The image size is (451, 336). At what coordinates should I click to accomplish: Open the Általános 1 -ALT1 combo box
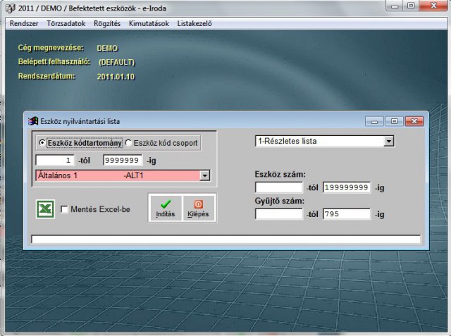point(204,175)
